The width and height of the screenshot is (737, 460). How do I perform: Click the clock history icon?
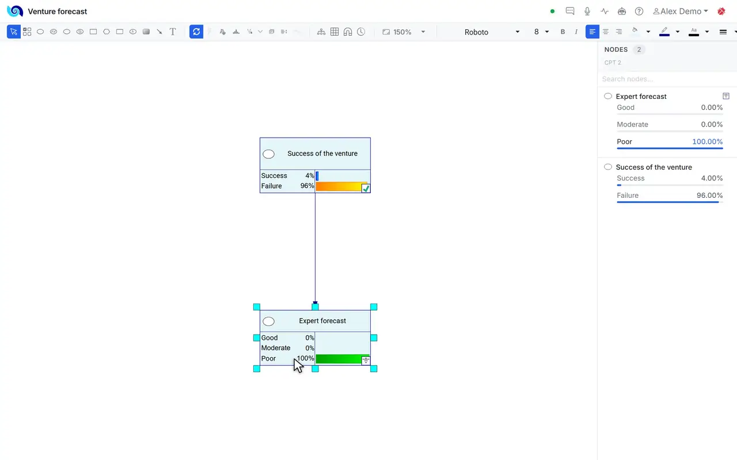(x=361, y=32)
